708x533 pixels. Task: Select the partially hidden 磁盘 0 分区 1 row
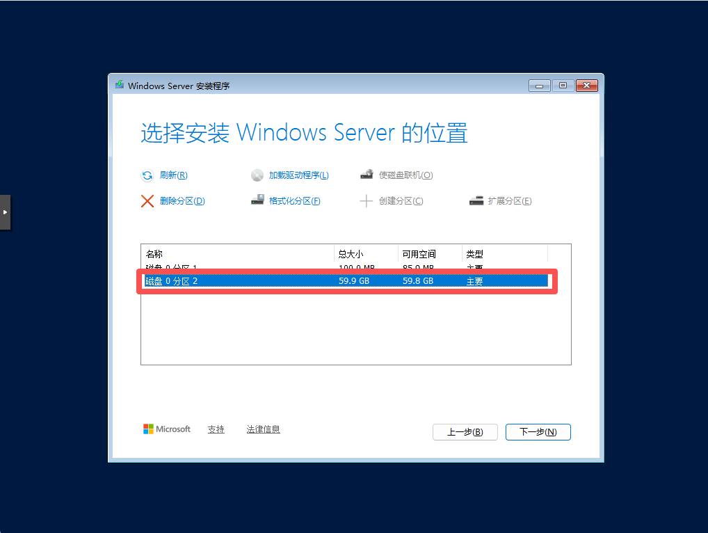coord(346,267)
